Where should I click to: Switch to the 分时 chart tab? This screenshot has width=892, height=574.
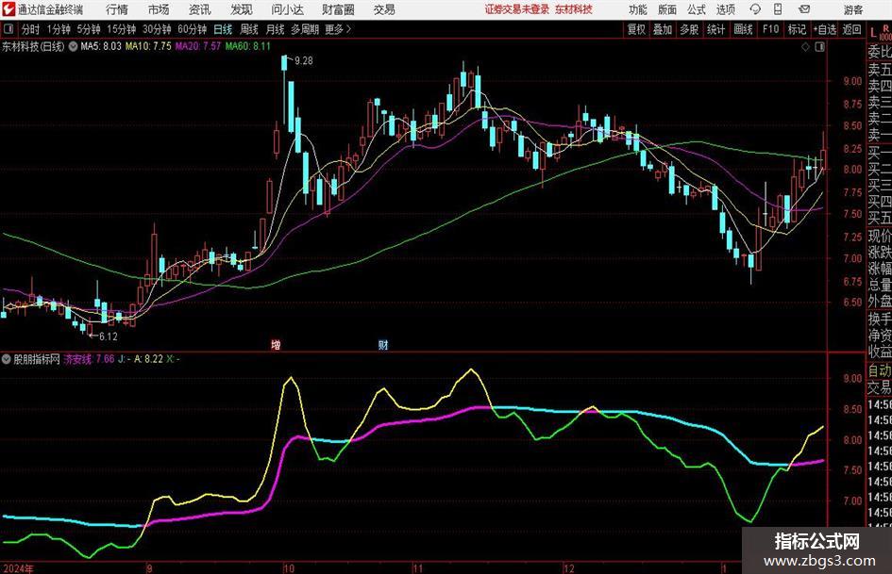click(x=31, y=29)
